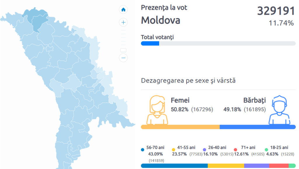Click the orange Femei segment of gender bar
The height and width of the screenshot is (169, 299).
click(x=180, y=127)
